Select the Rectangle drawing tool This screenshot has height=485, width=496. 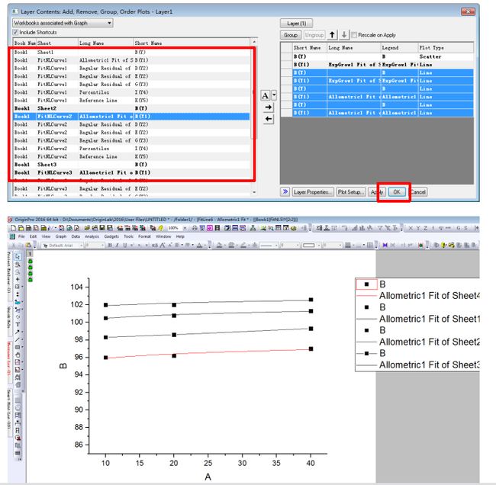pyautogui.click(x=18, y=347)
